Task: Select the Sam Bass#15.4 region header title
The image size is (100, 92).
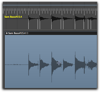Action: pyautogui.click(x=17, y=33)
